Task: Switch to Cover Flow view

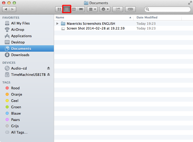Action: (81, 9)
